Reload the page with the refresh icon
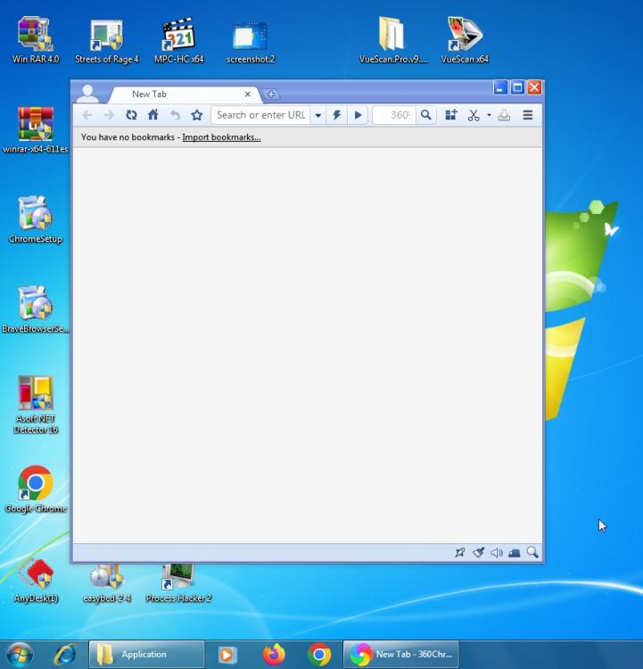Screen dimensions: 643x669 click(131, 115)
